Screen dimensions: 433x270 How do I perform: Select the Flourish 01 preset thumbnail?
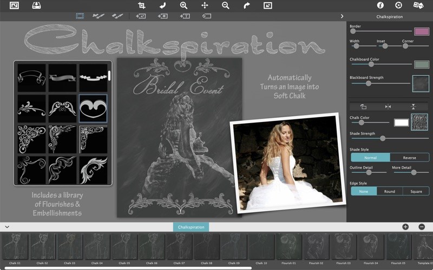289,247
